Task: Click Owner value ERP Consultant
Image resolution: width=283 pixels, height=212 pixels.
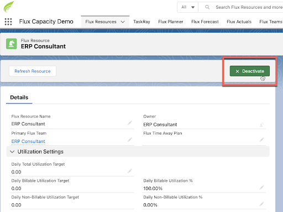Action: [x=160, y=125]
